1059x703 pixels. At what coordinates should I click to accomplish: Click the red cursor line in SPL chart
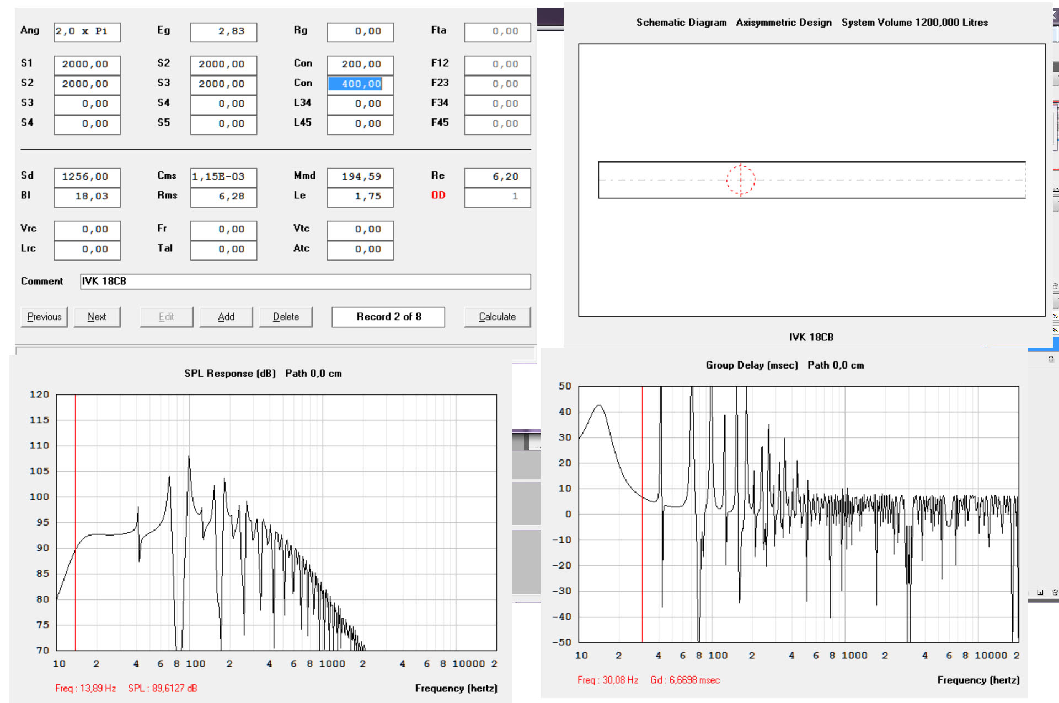(76, 522)
